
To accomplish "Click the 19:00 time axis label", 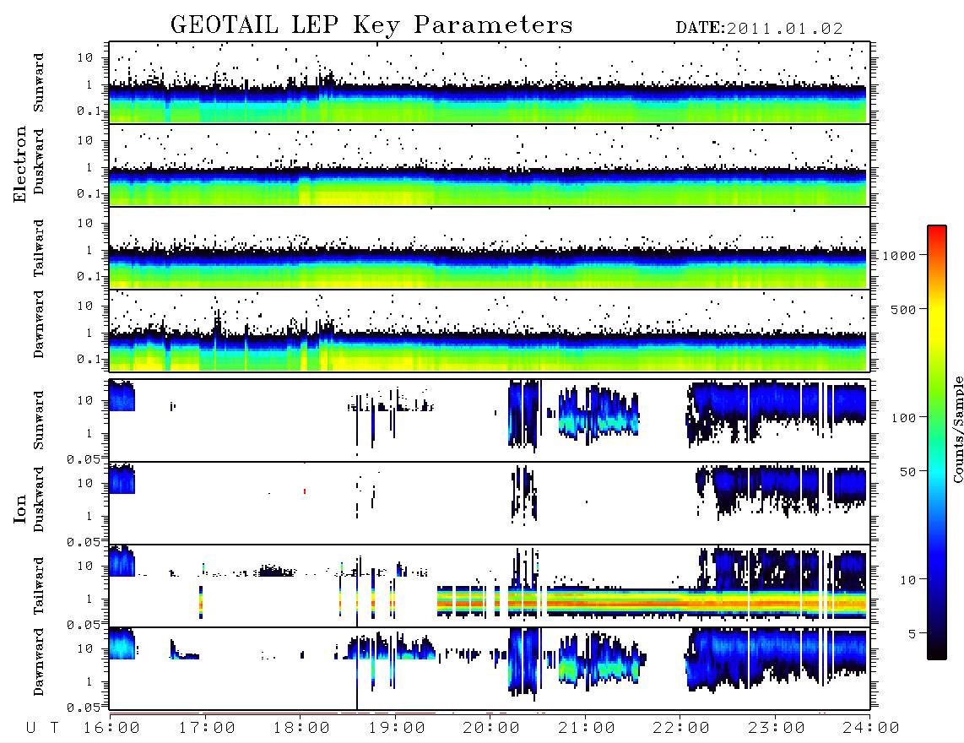I will [x=397, y=728].
